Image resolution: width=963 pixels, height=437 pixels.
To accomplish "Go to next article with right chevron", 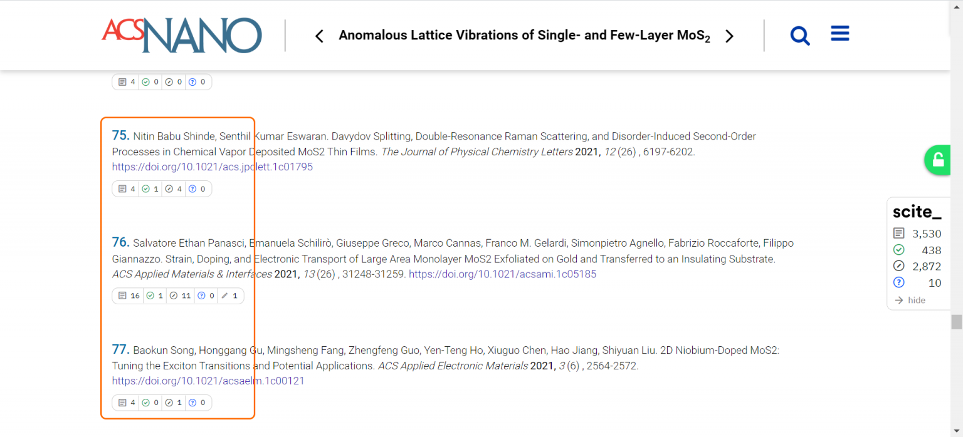I will 729,36.
